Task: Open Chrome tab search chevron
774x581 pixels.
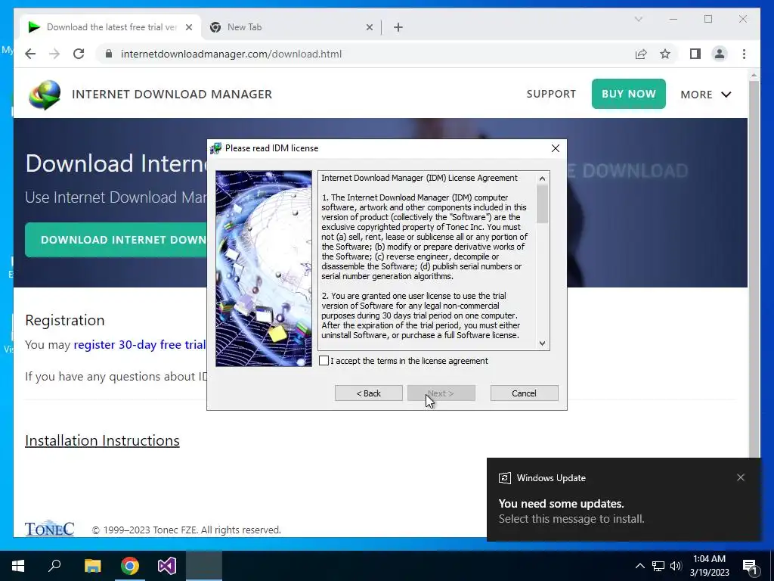Action: (x=638, y=19)
